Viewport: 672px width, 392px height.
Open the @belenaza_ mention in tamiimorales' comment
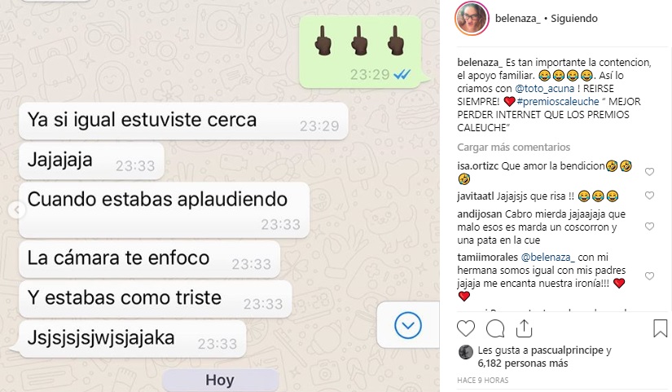click(547, 258)
